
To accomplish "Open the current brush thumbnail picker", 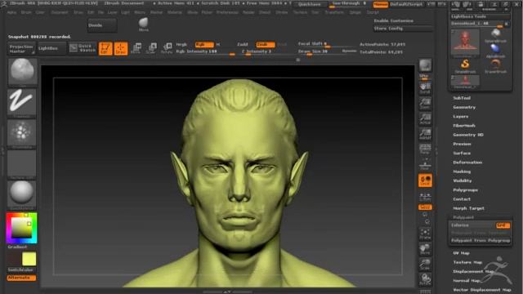I will click(x=22, y=72).
